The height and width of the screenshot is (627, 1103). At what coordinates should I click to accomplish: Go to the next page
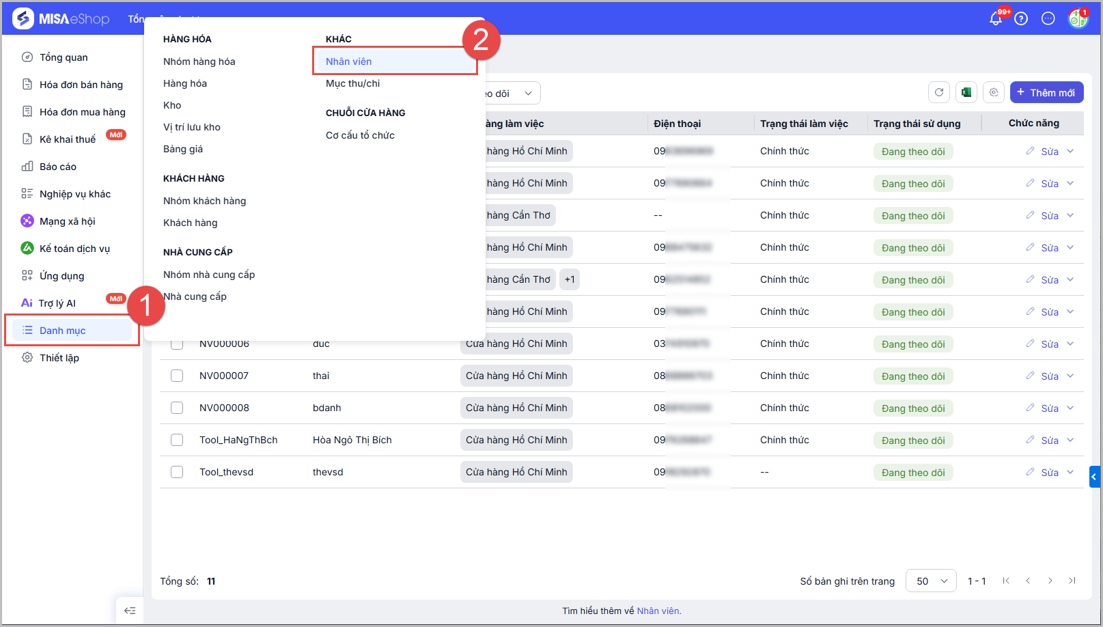1050,581
